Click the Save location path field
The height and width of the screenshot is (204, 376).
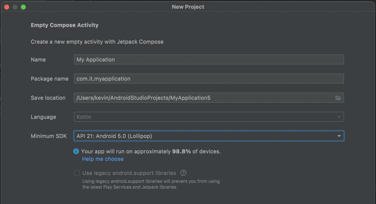click(x=202, y=98)
